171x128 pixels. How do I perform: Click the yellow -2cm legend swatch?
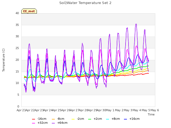73,119
